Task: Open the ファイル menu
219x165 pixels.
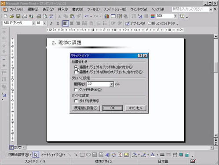Action: [16, 9]
